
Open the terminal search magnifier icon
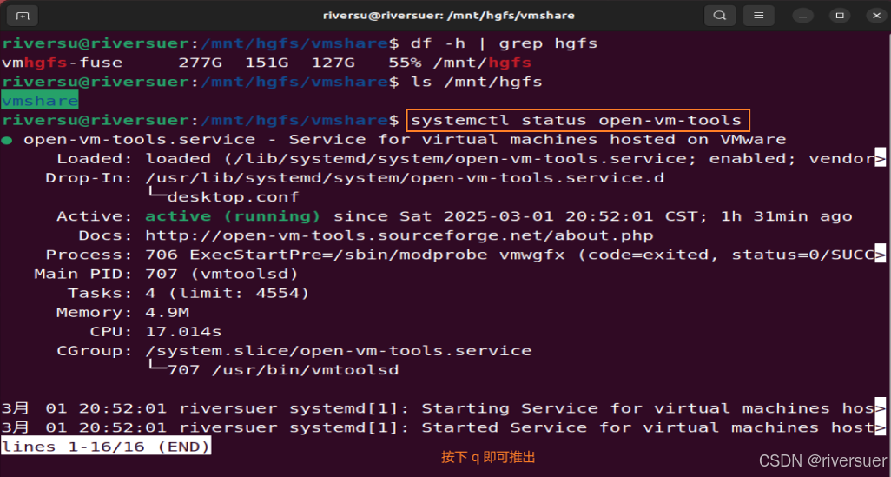[x=719, y=16]
